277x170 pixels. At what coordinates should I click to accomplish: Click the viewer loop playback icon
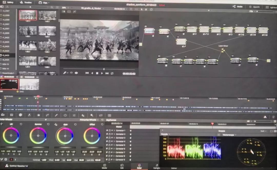pyautogui.click(x=112, y=73)
